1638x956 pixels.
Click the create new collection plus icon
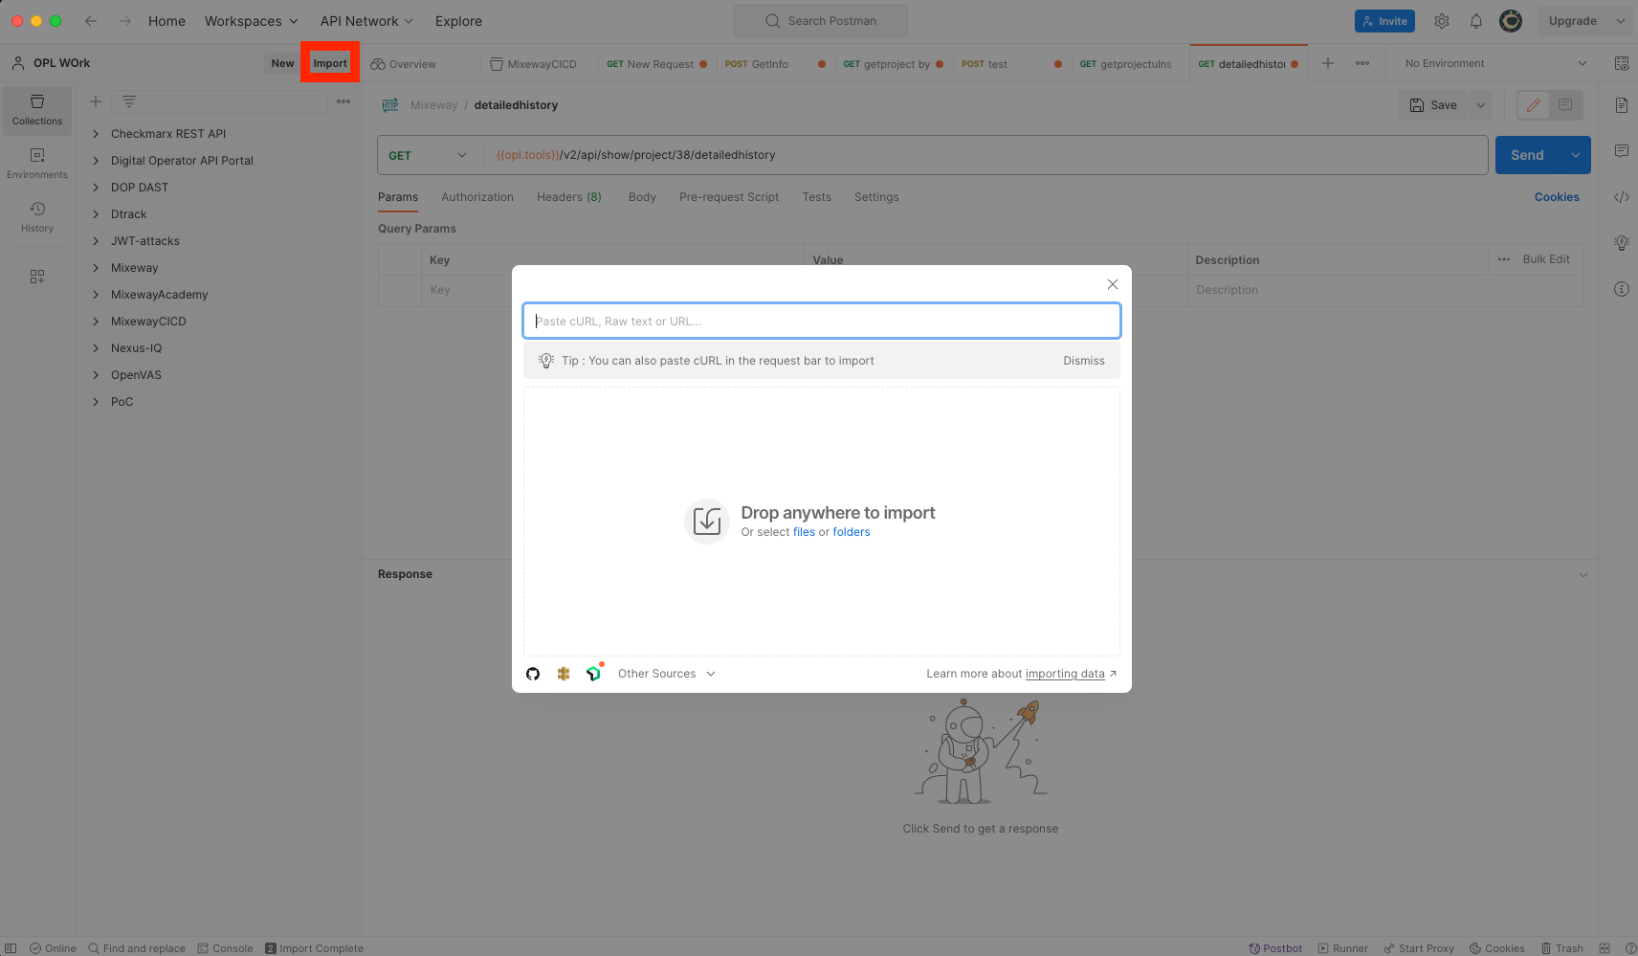(x=96, y=101)
